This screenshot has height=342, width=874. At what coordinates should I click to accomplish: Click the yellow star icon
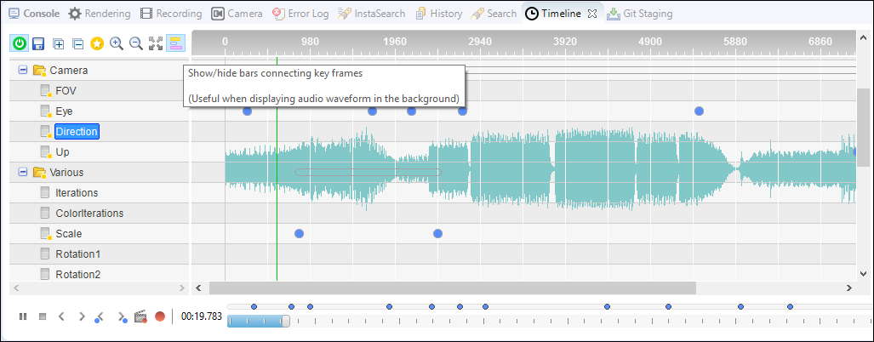[97, 43]
